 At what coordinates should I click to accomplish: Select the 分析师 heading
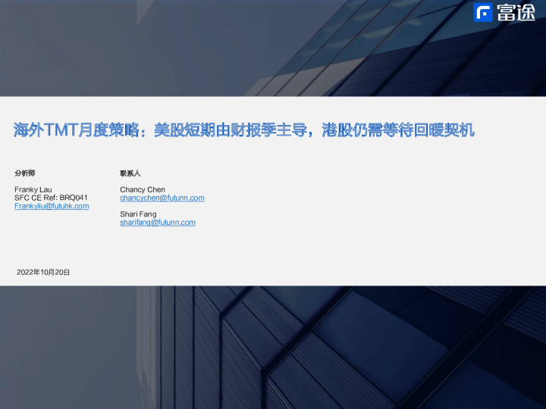25,173
